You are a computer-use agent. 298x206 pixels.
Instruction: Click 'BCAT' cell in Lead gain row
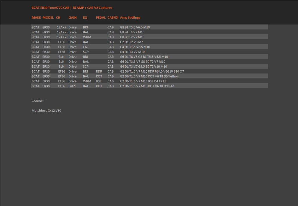tap(36, 86)
